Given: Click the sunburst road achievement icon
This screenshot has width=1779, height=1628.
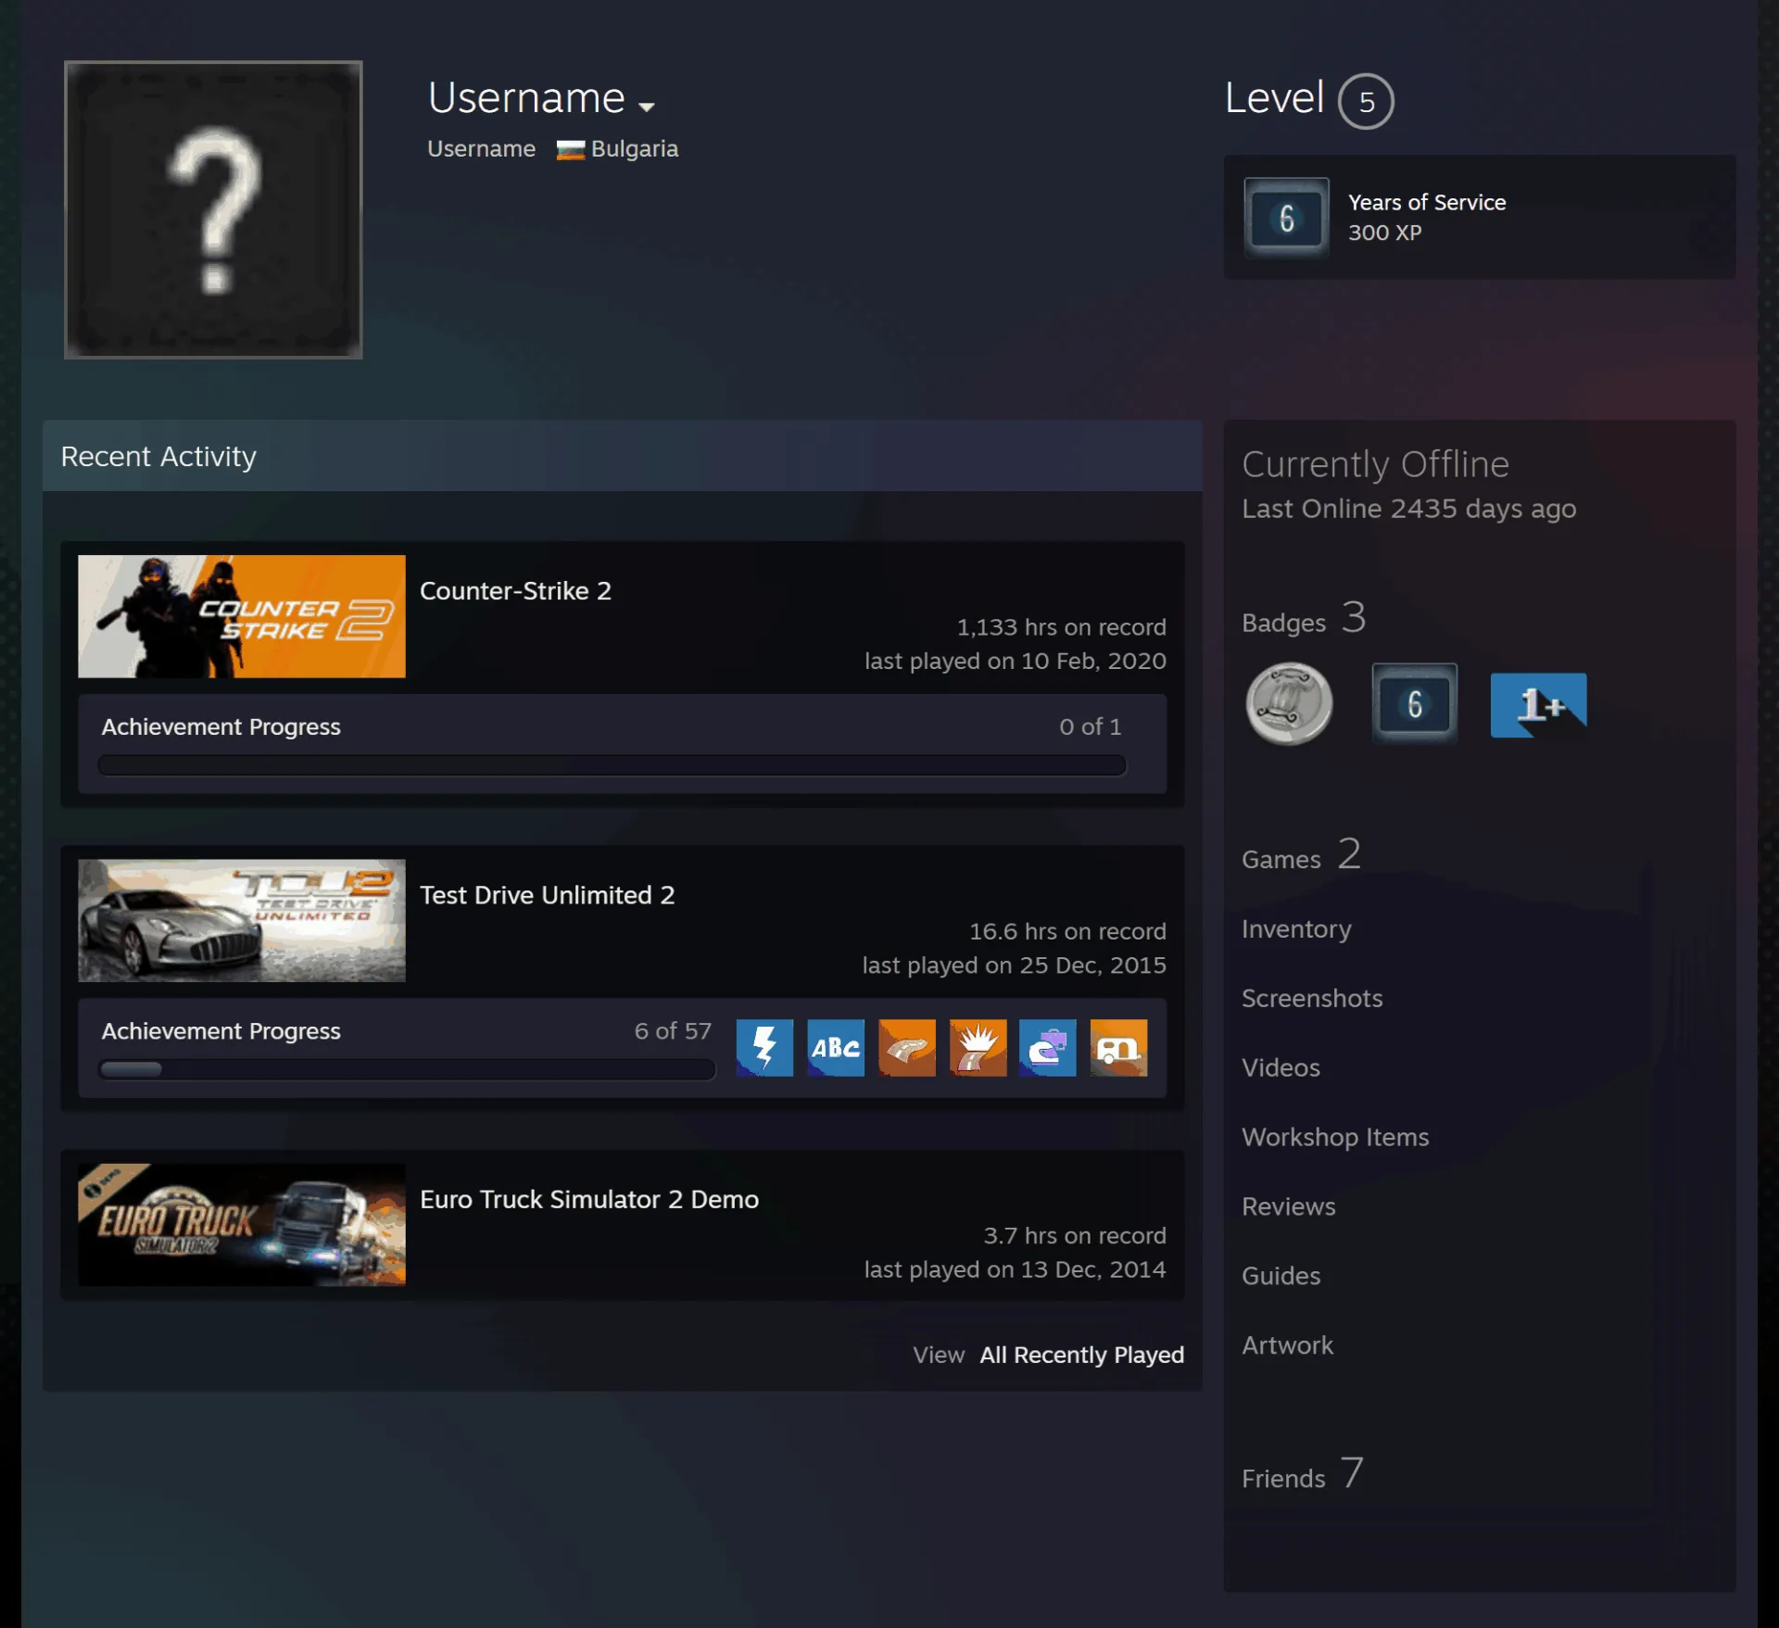Looking at the screenshot, I should pyautogui.click(x=978, y=1048).
